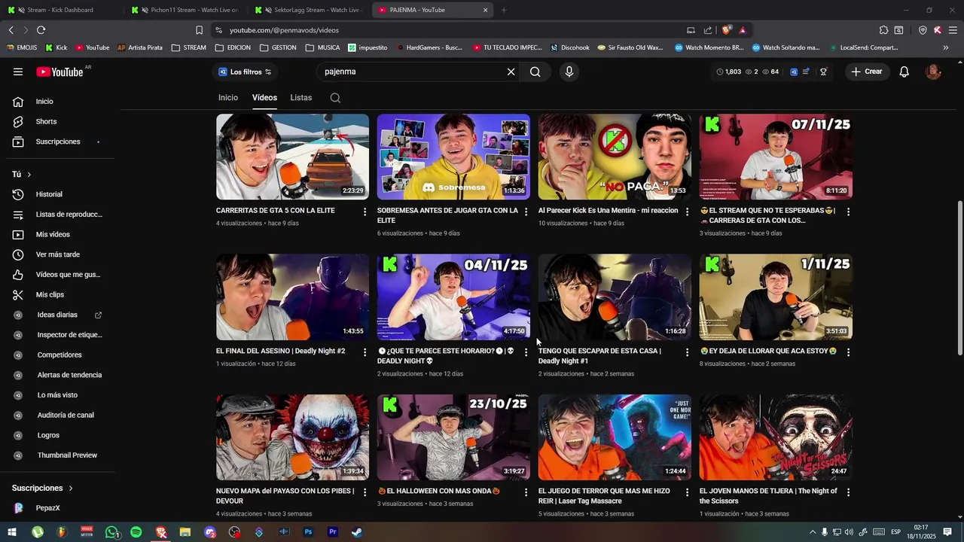
Task: Click the Crear button
Action: pyautogui.click(x=867, y=72)
